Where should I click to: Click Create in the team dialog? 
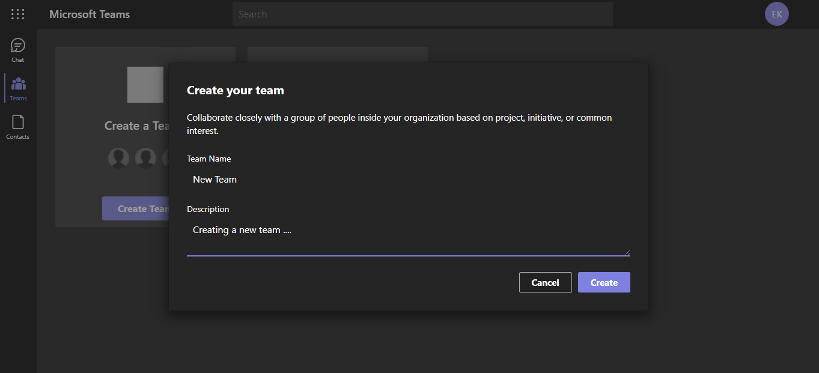(604, 282)
